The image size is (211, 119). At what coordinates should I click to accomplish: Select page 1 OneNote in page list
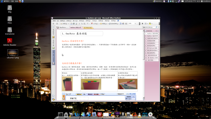(x=152, y=33)
